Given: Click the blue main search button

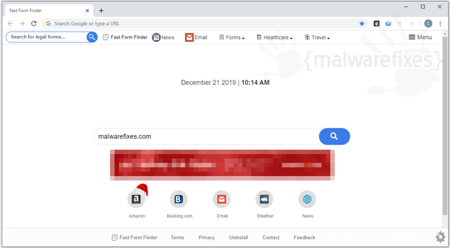Looking at the screenshot, I should tap(334, 136).
